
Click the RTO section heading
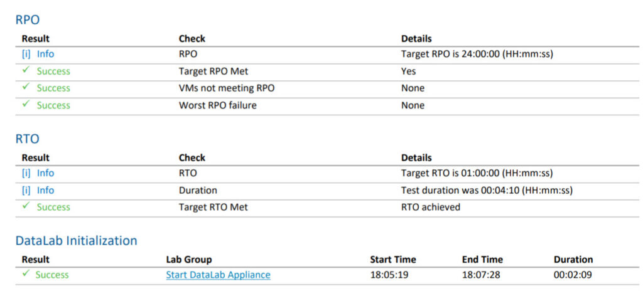pos(27,139)
